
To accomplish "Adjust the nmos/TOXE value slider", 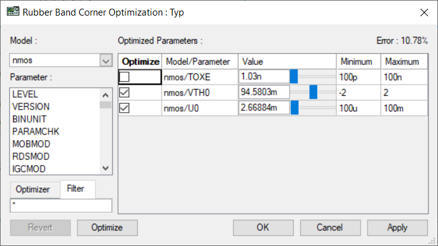I will [x=294, y=77].
